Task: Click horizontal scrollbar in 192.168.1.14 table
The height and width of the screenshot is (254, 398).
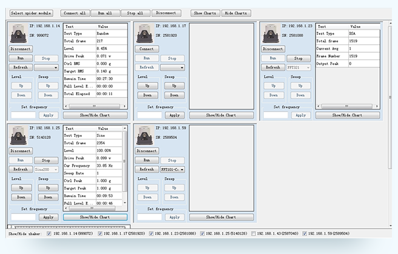Action: point(95,106)
